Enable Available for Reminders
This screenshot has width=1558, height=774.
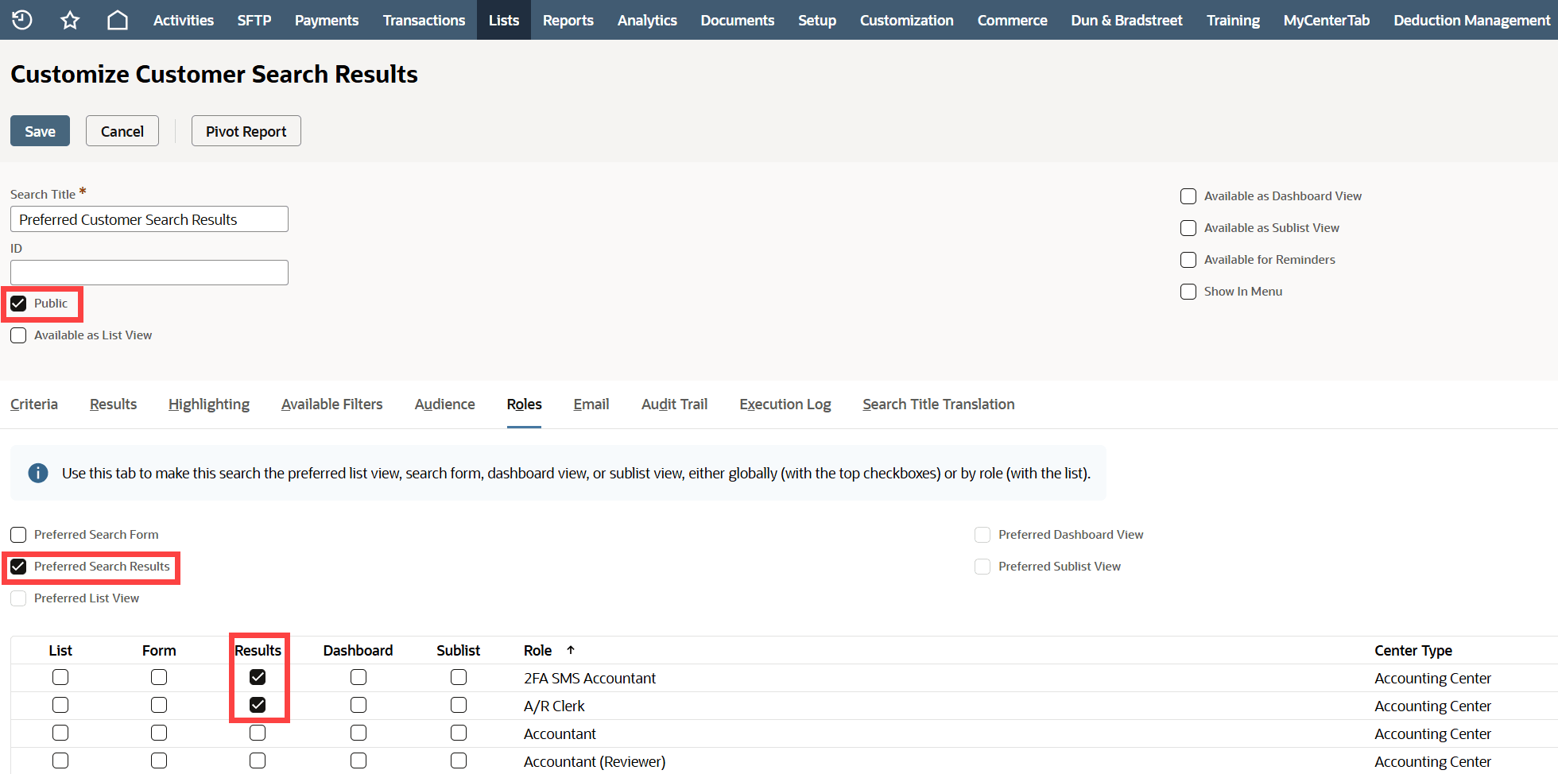point(1188,260)
